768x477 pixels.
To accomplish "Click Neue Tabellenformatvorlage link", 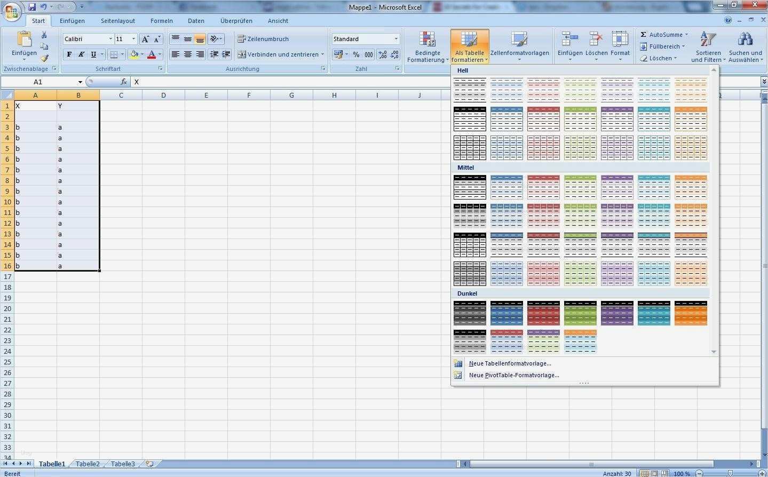I will point(509,363).
